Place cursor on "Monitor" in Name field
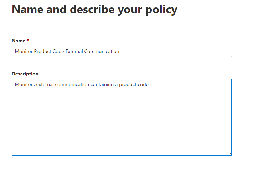 click(23, 51)
